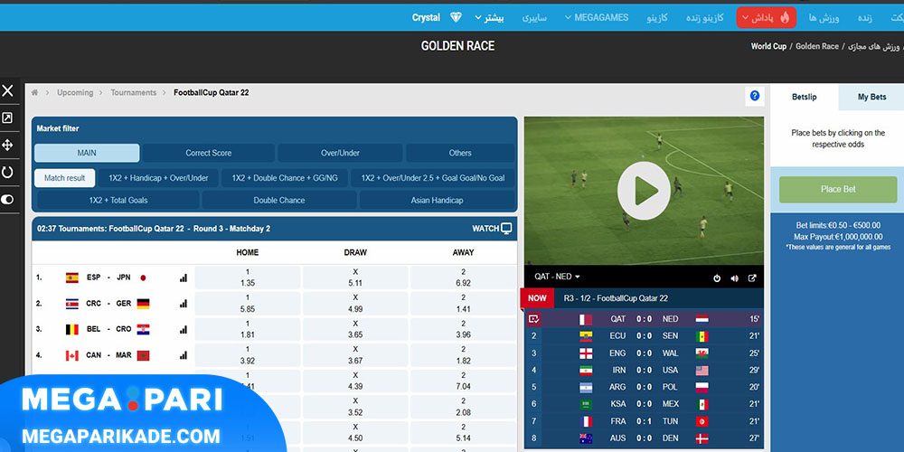Choose 1X2 + Handicap + Over/Under market
The height and width of the screenshot is (452, 904).
(158, 178)
